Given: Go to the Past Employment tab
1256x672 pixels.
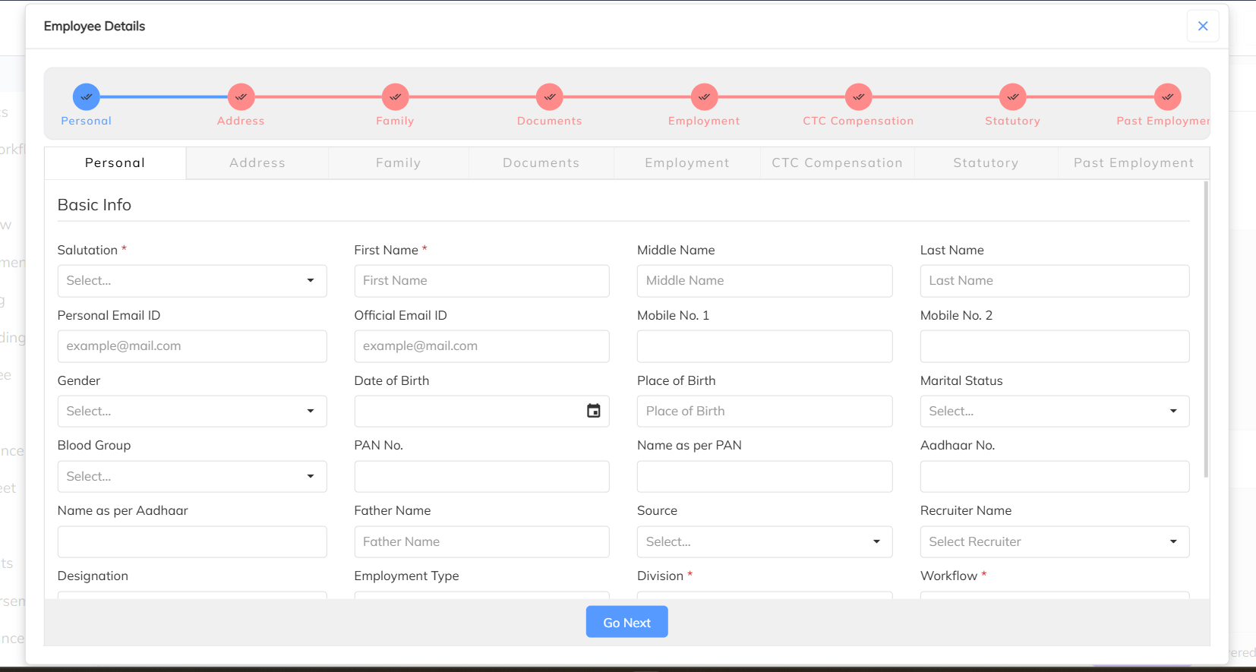Looking at the screenshot, I should pos(1134,163).
